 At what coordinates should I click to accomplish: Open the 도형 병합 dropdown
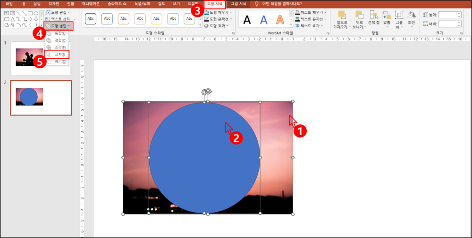point(59,26)
